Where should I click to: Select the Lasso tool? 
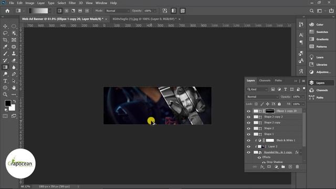click(x=5, y=33)
